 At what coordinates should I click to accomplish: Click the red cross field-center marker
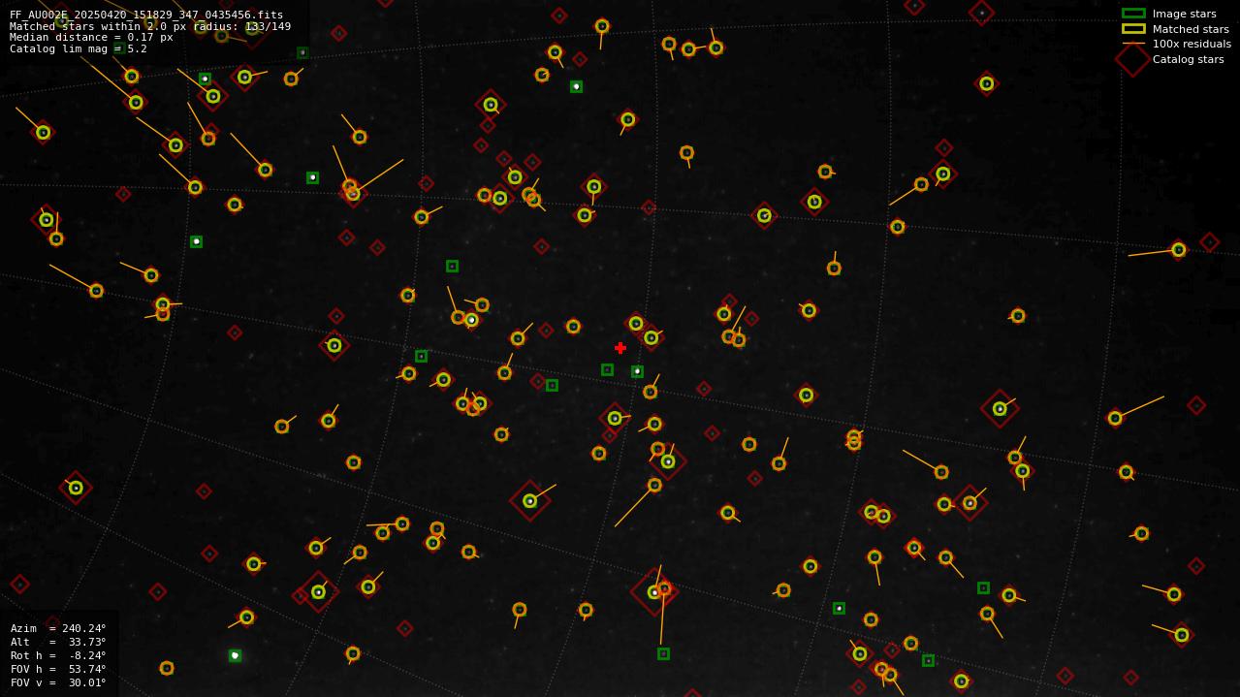(620, 348)
